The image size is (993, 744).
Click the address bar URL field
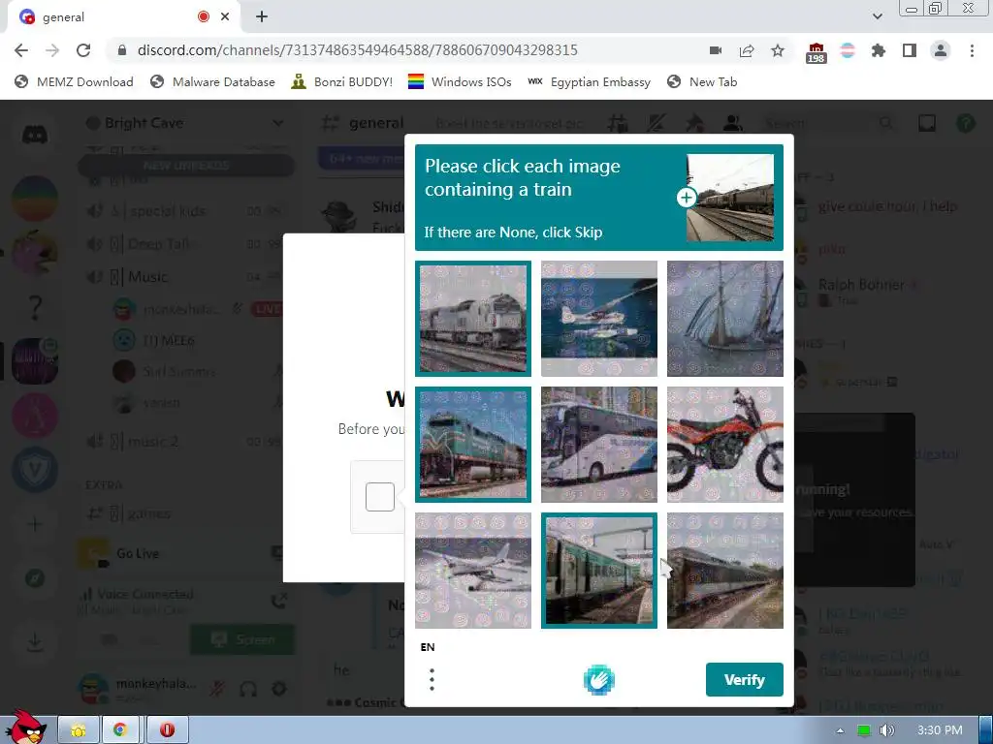click(357, 50)
